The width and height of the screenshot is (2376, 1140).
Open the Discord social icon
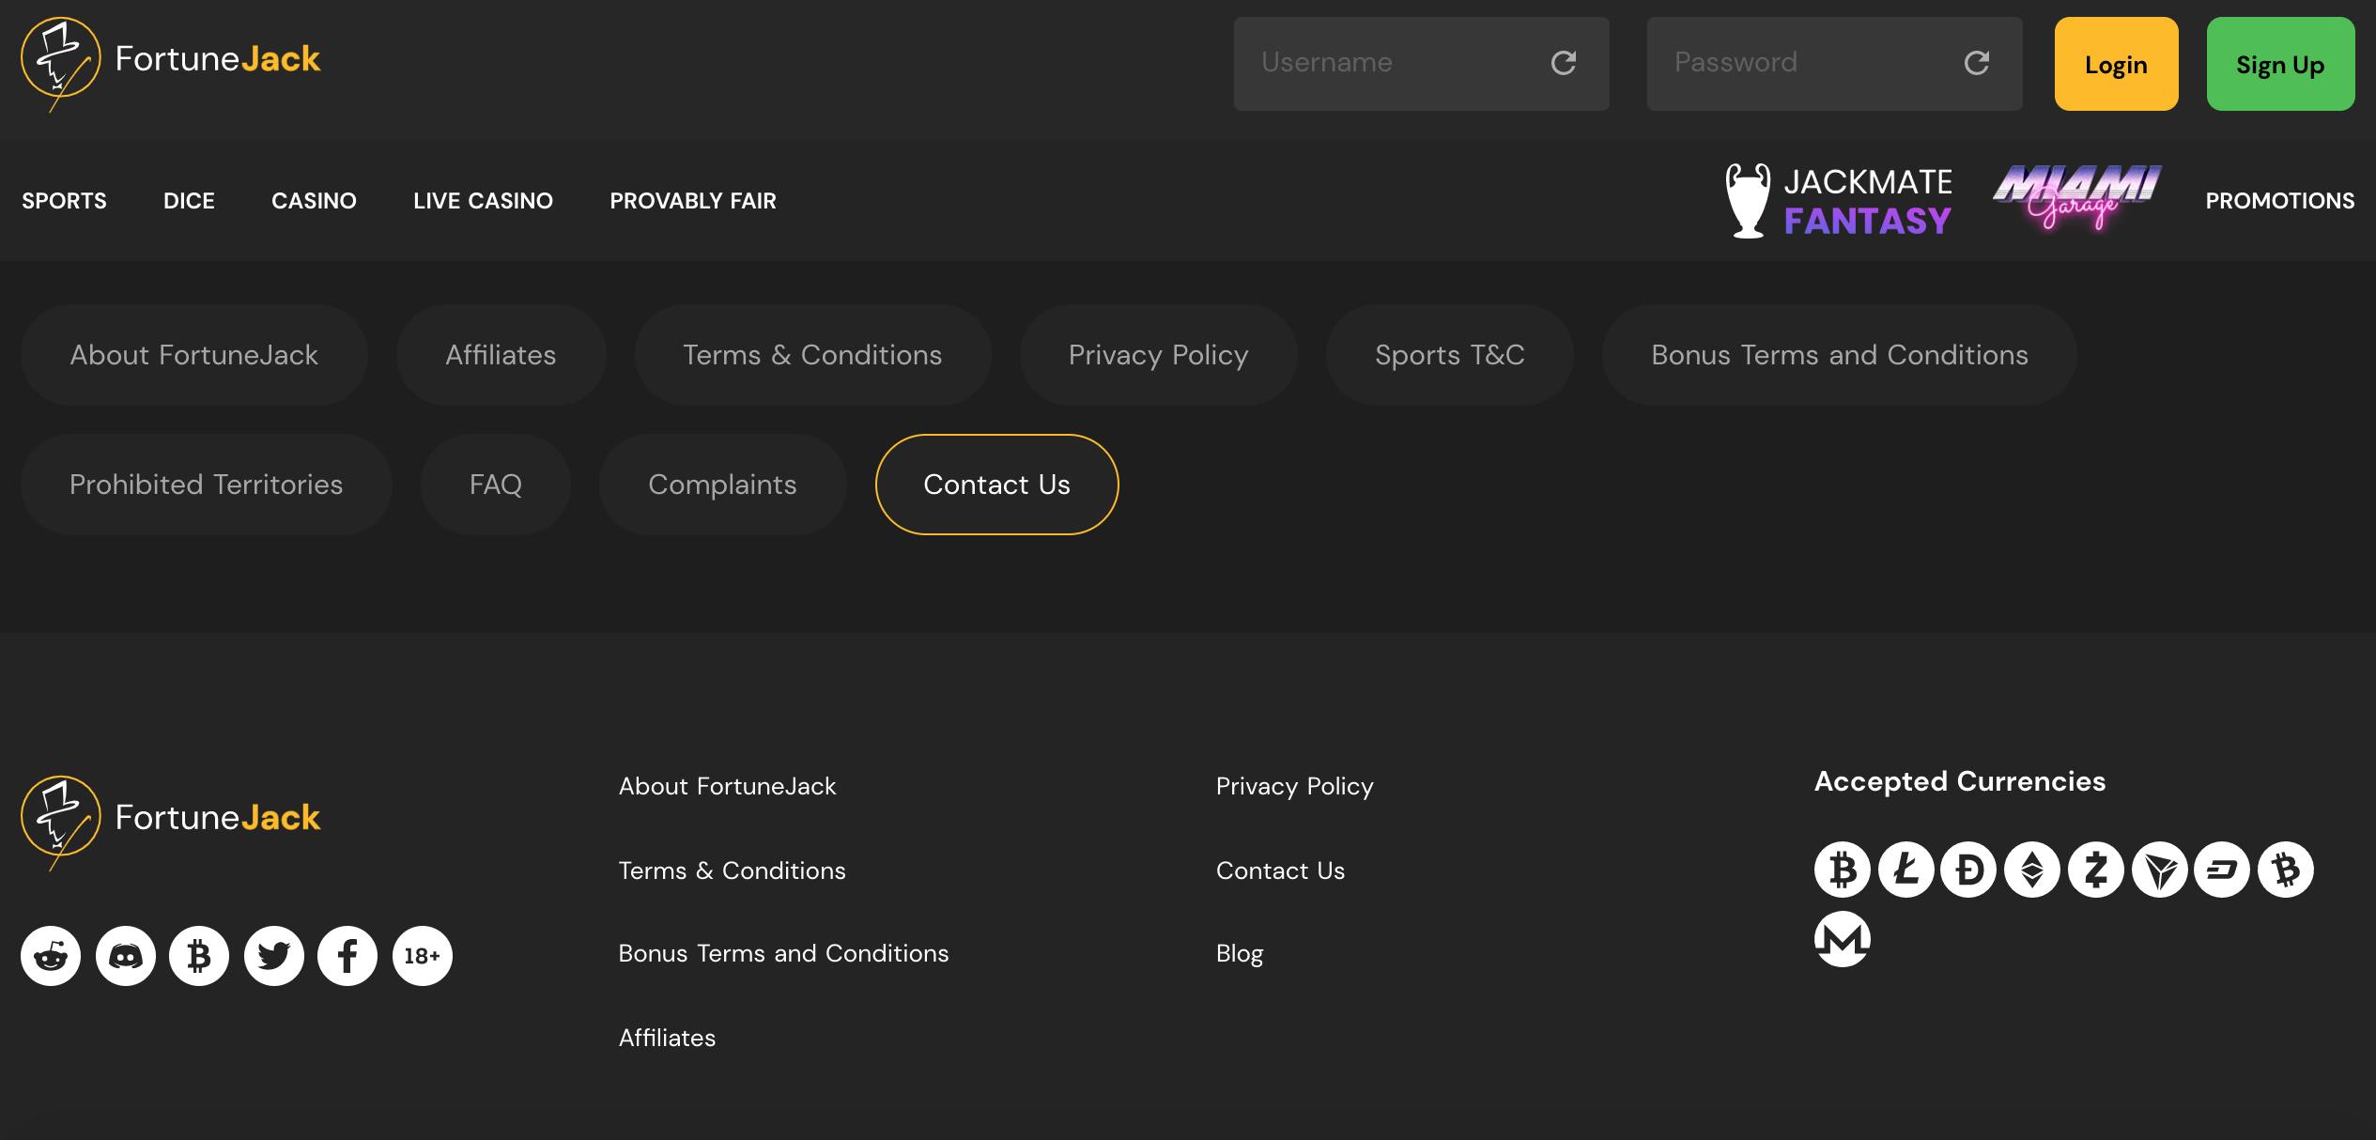tap(126, 956)
